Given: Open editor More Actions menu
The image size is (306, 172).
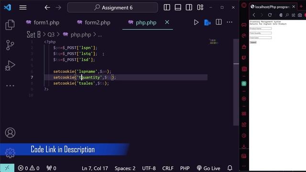Looking at the screenshot, I should point(229,22).
